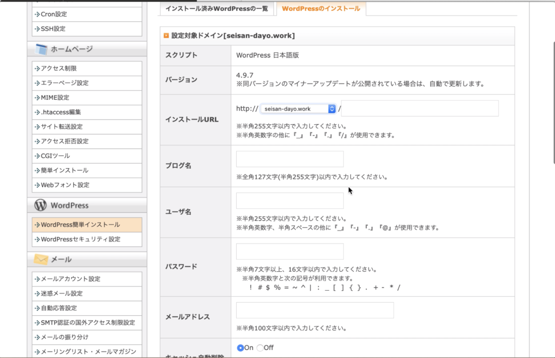Click the メール envelope icon in sidebar
Screen dimensions: 555x358
pyautogui.click(x=41, y=259)
